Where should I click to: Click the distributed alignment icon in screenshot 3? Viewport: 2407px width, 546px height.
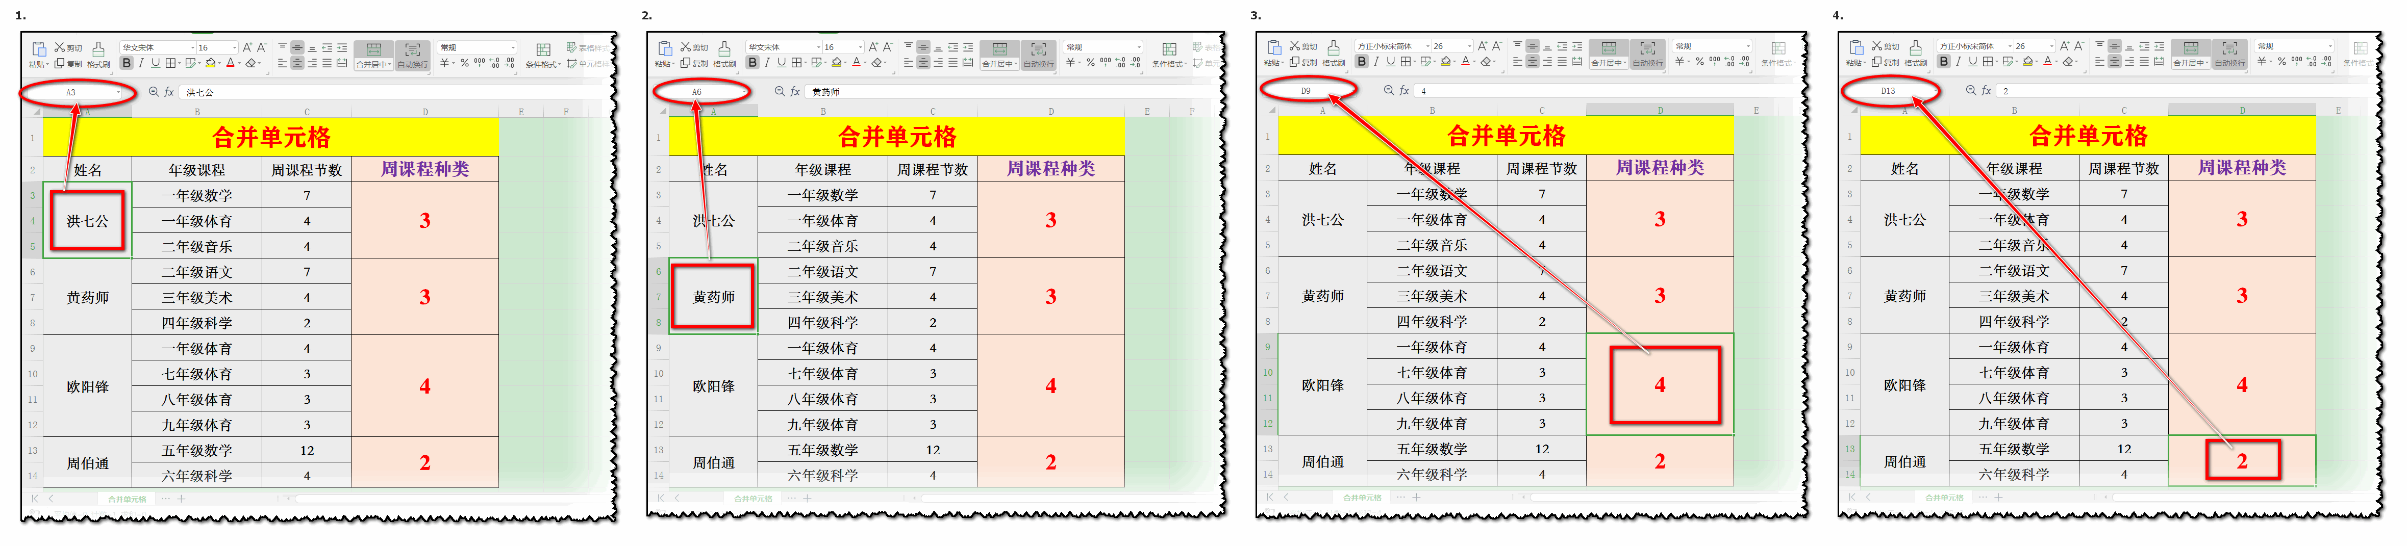pos(1577,63)
